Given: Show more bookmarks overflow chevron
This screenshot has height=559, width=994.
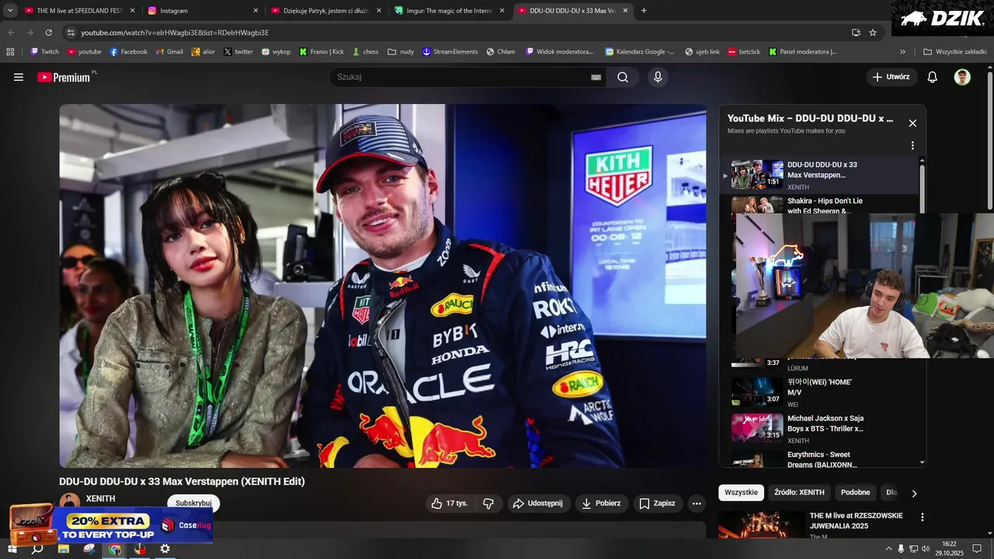Looking at the screenshot, I should (x=902, y=52).
